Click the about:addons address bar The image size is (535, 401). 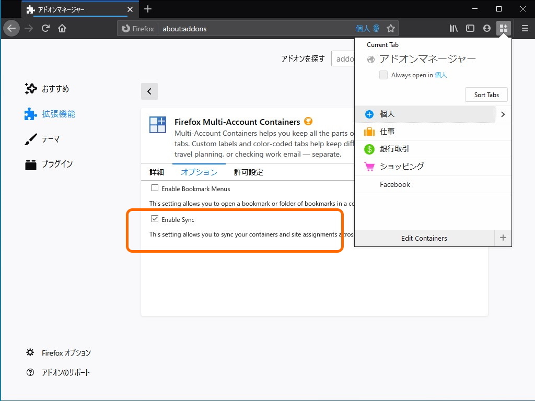[258, 29]
